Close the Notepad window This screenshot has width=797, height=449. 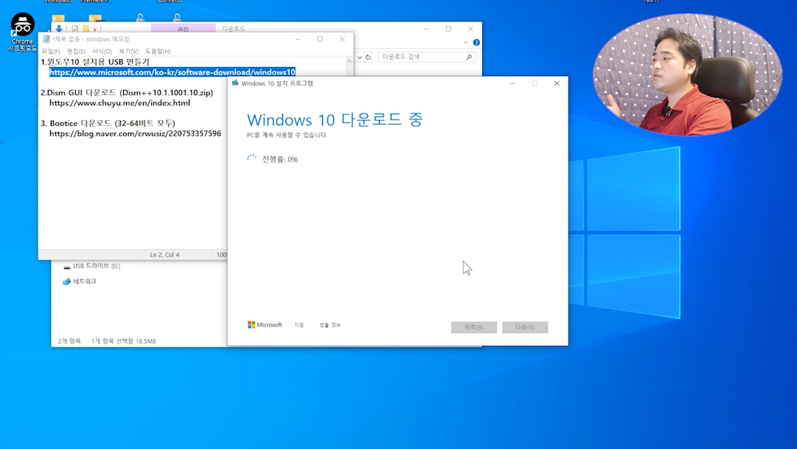(342, 39)
